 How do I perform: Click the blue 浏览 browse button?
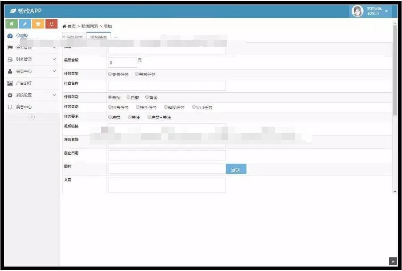pos(236,169)
